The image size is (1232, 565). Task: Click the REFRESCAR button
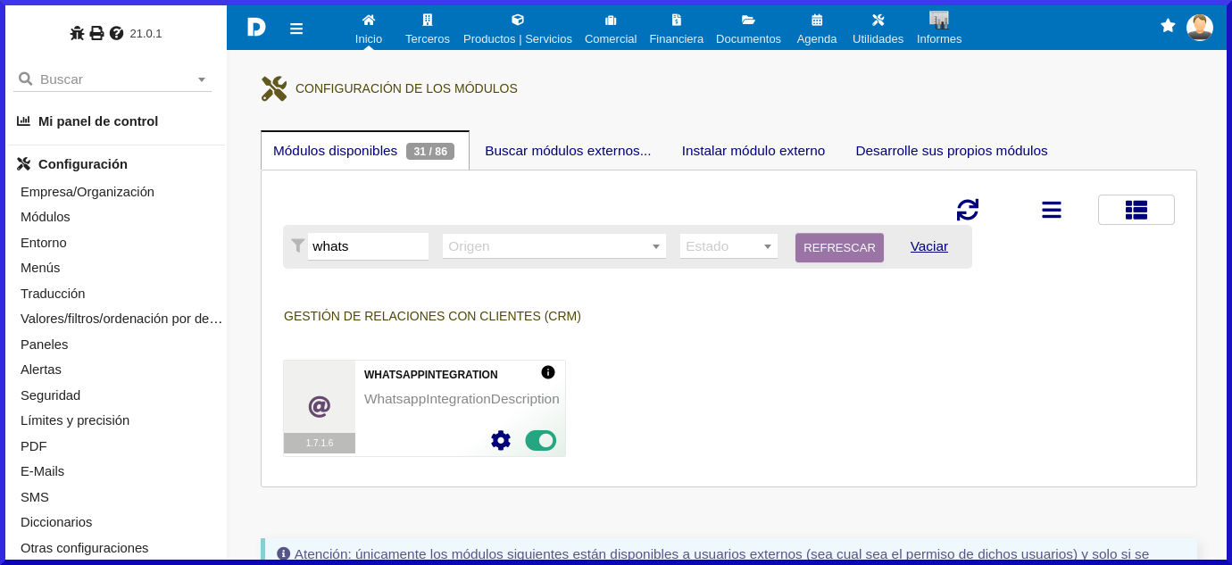839,247
